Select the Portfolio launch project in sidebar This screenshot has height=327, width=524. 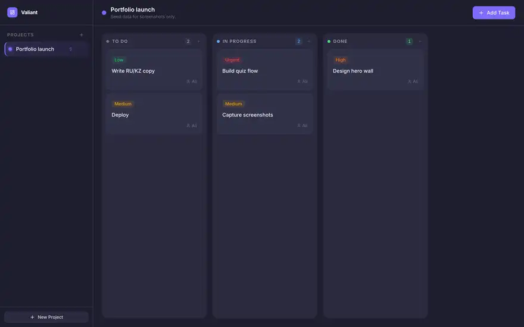point(46,49)
